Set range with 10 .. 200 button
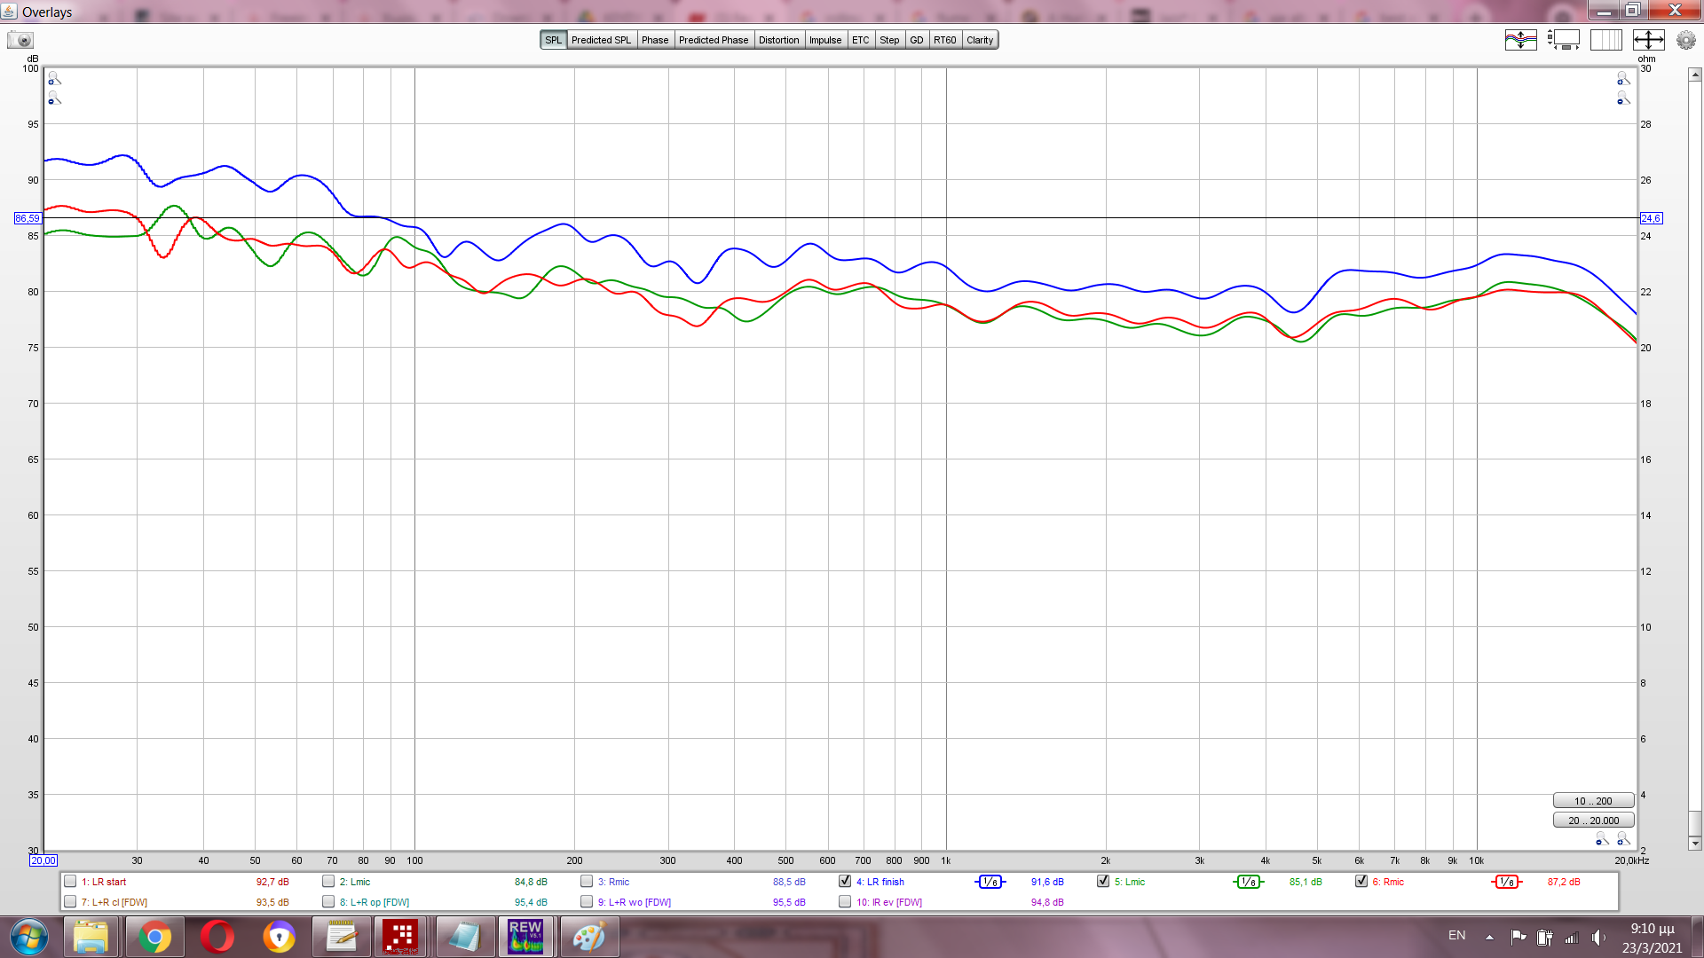1704x958 pixels. point(1593,801)
